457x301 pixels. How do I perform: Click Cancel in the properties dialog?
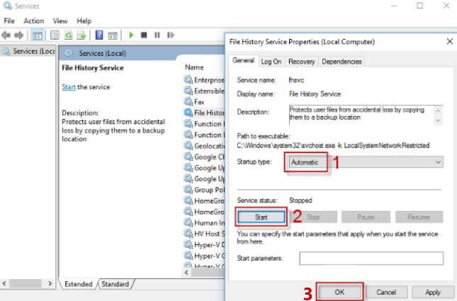[x=386, y=292]
